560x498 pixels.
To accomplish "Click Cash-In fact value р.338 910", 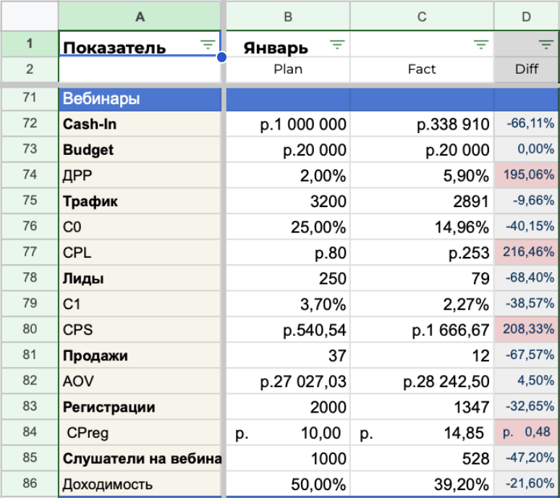I will click(x=422, y=124).
